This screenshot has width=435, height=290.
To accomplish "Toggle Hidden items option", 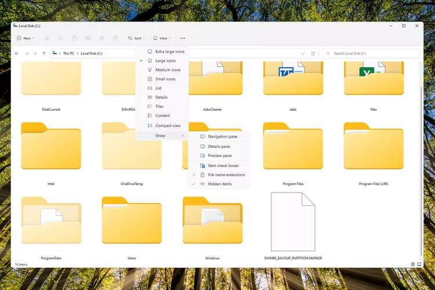I will pos(219,184).
